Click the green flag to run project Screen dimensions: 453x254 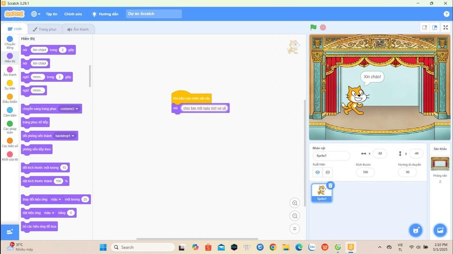click(x=313, y=27)
